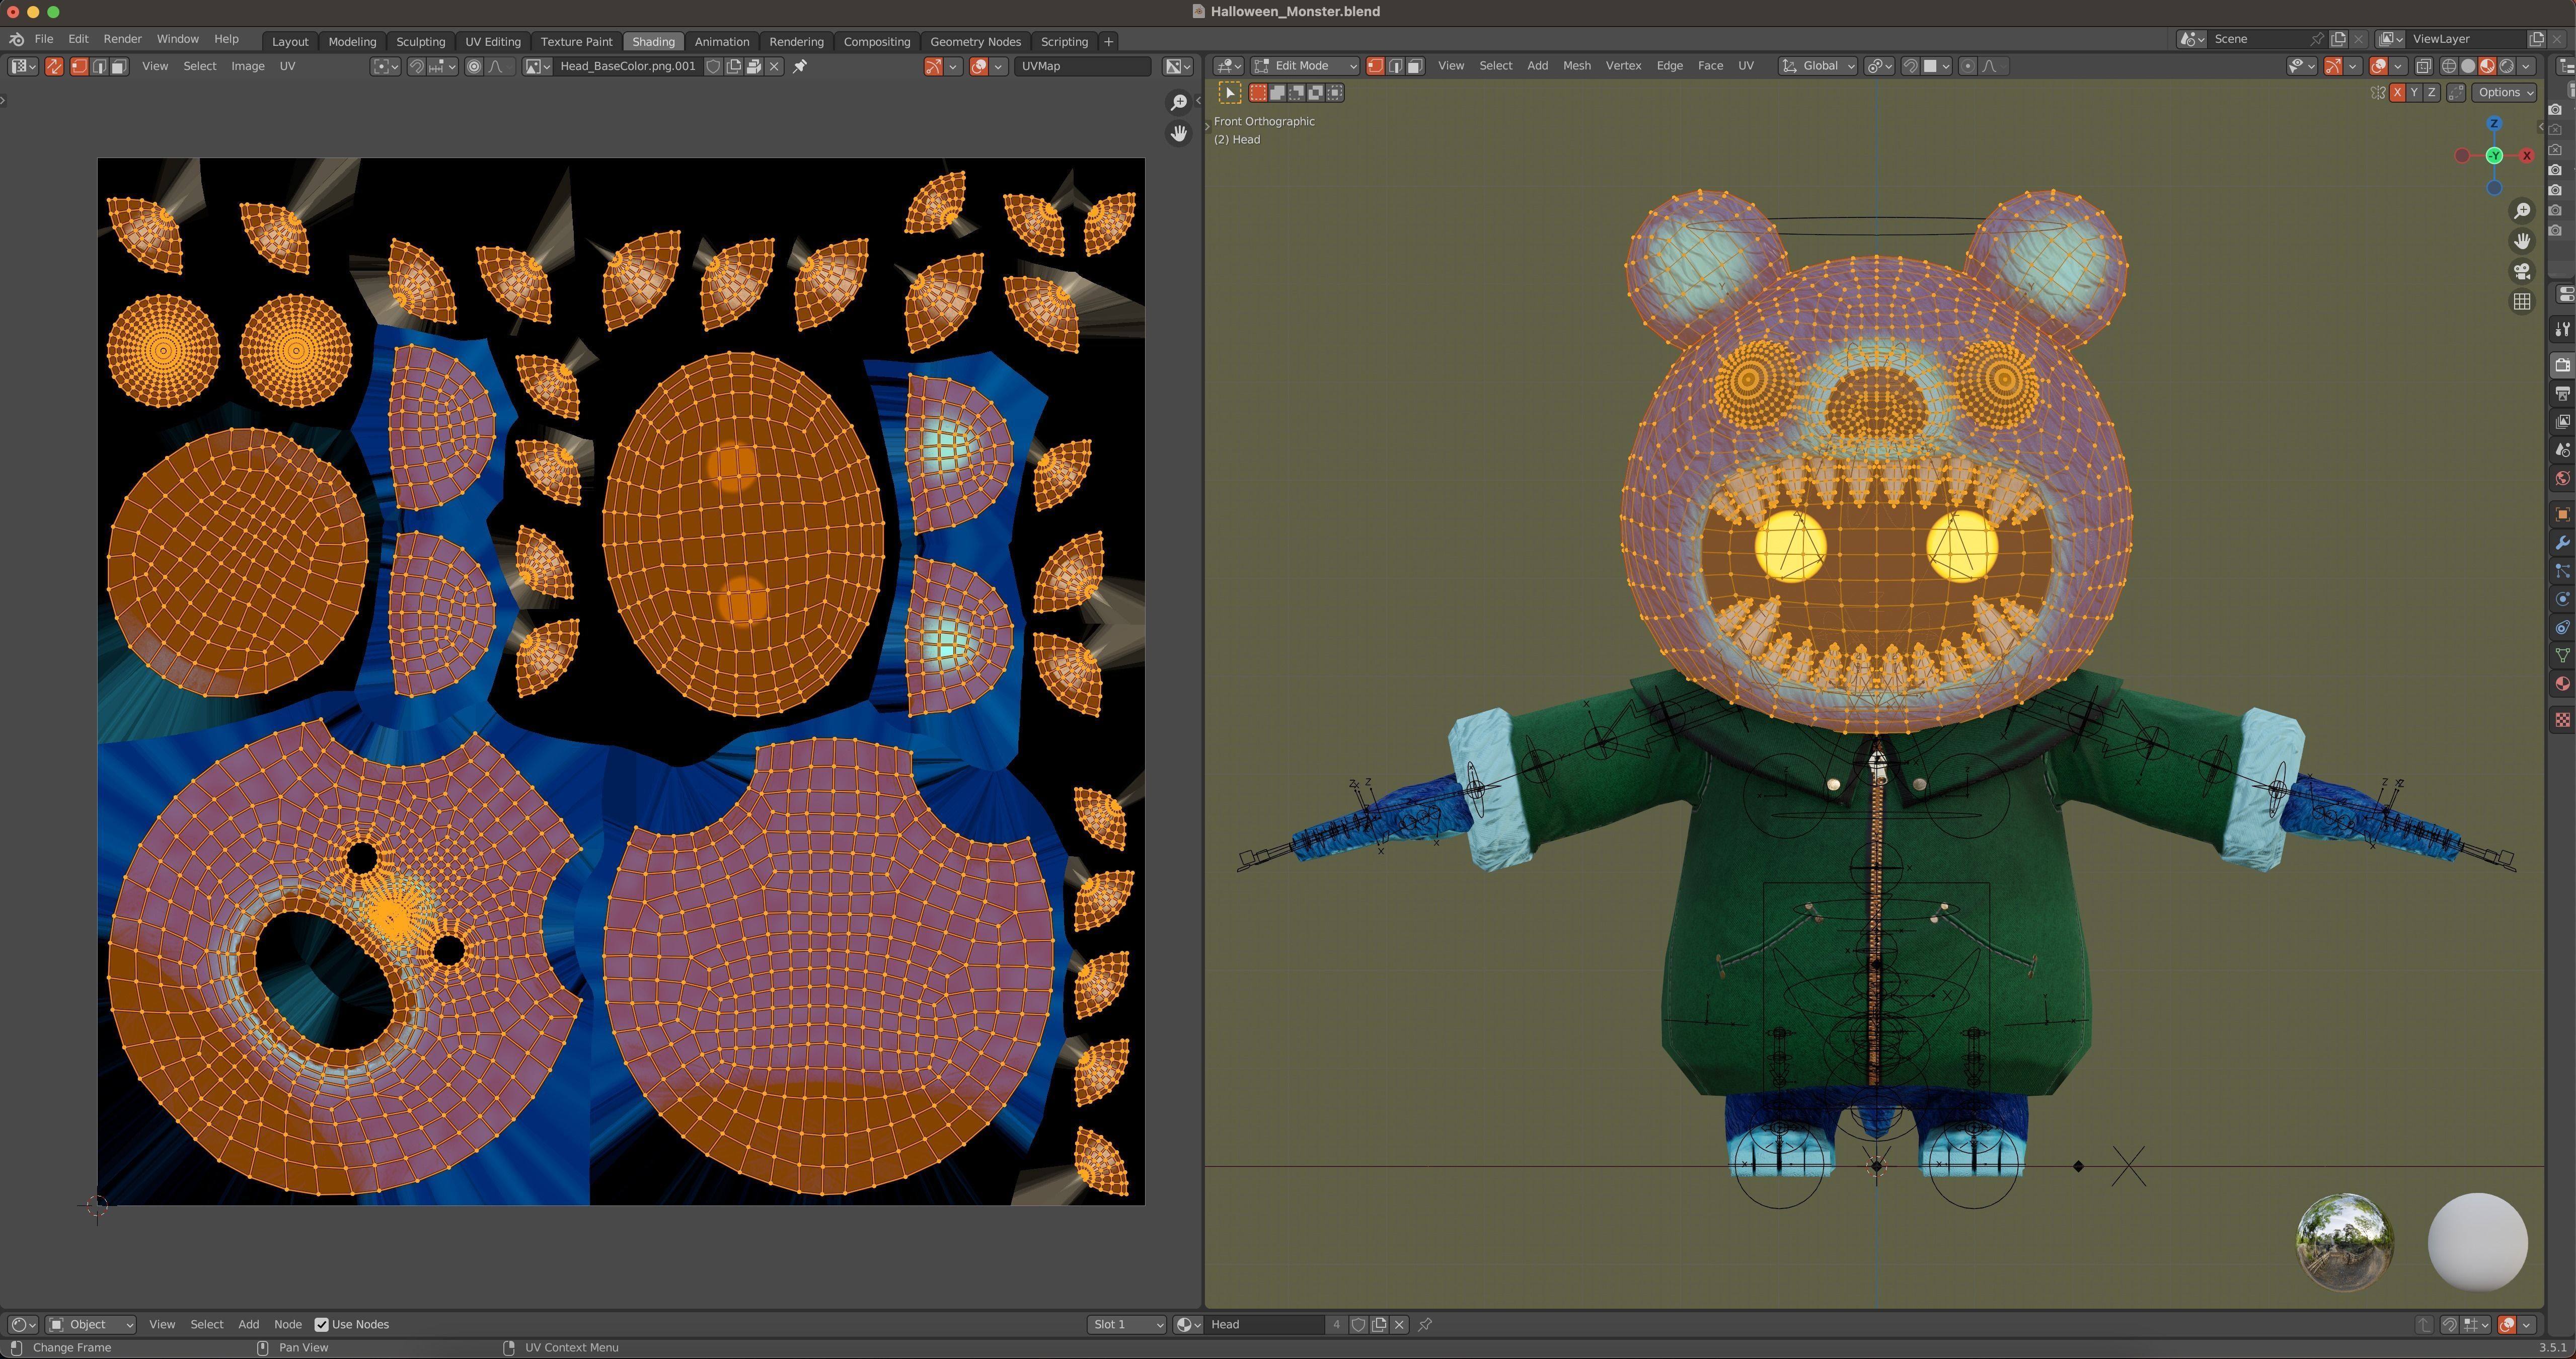Enable edge select mode in 3D viewport
Viewport: 2576px width, 1359px height.
[x=1395, y=66]
